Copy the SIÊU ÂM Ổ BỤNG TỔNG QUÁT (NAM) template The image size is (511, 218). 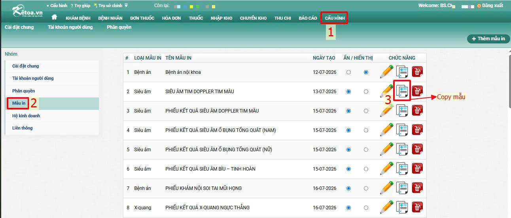coord(402,130)
